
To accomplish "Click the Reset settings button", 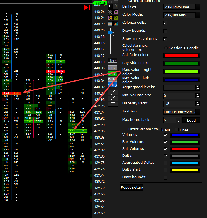I will [x=131, y=188].
